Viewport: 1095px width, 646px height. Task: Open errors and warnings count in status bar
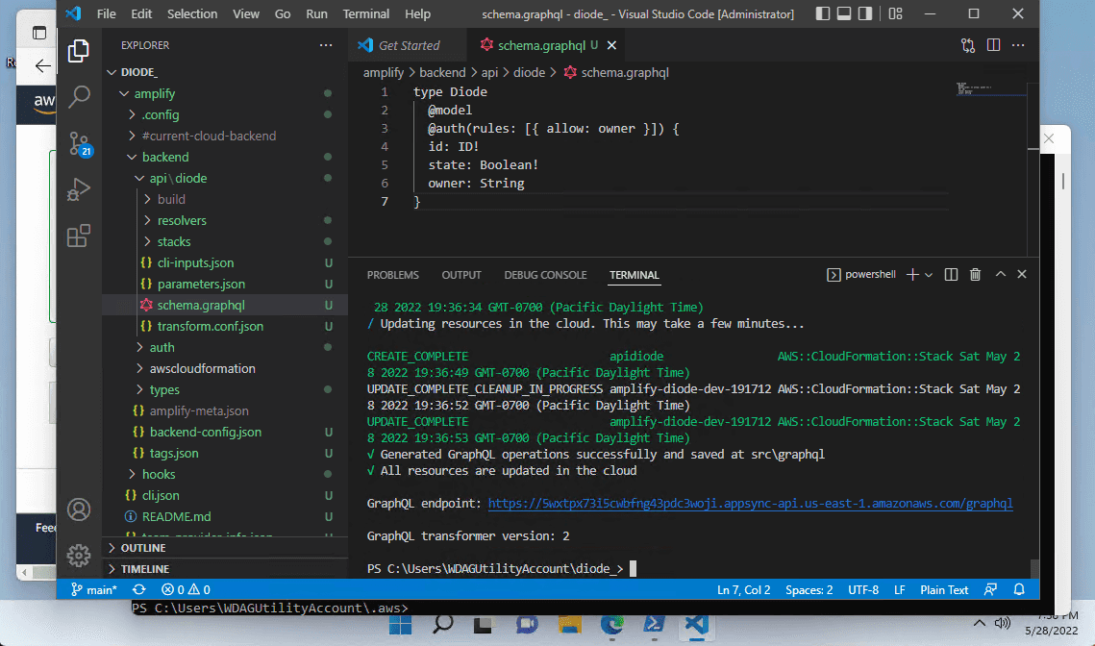pyautogui.click(x=186, y=590)
